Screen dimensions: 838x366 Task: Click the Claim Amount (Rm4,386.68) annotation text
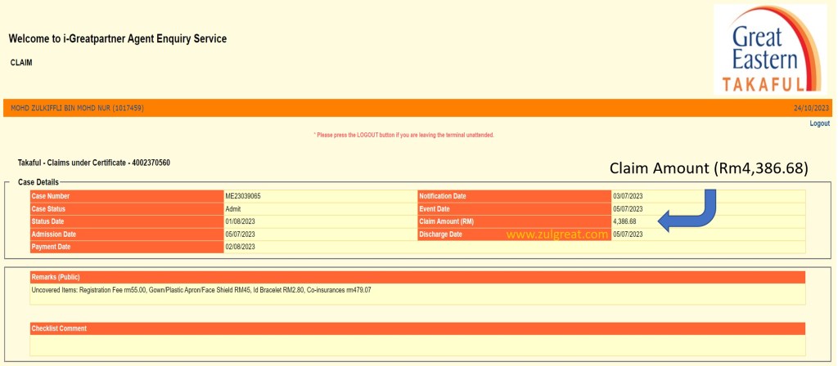(709, 168)
